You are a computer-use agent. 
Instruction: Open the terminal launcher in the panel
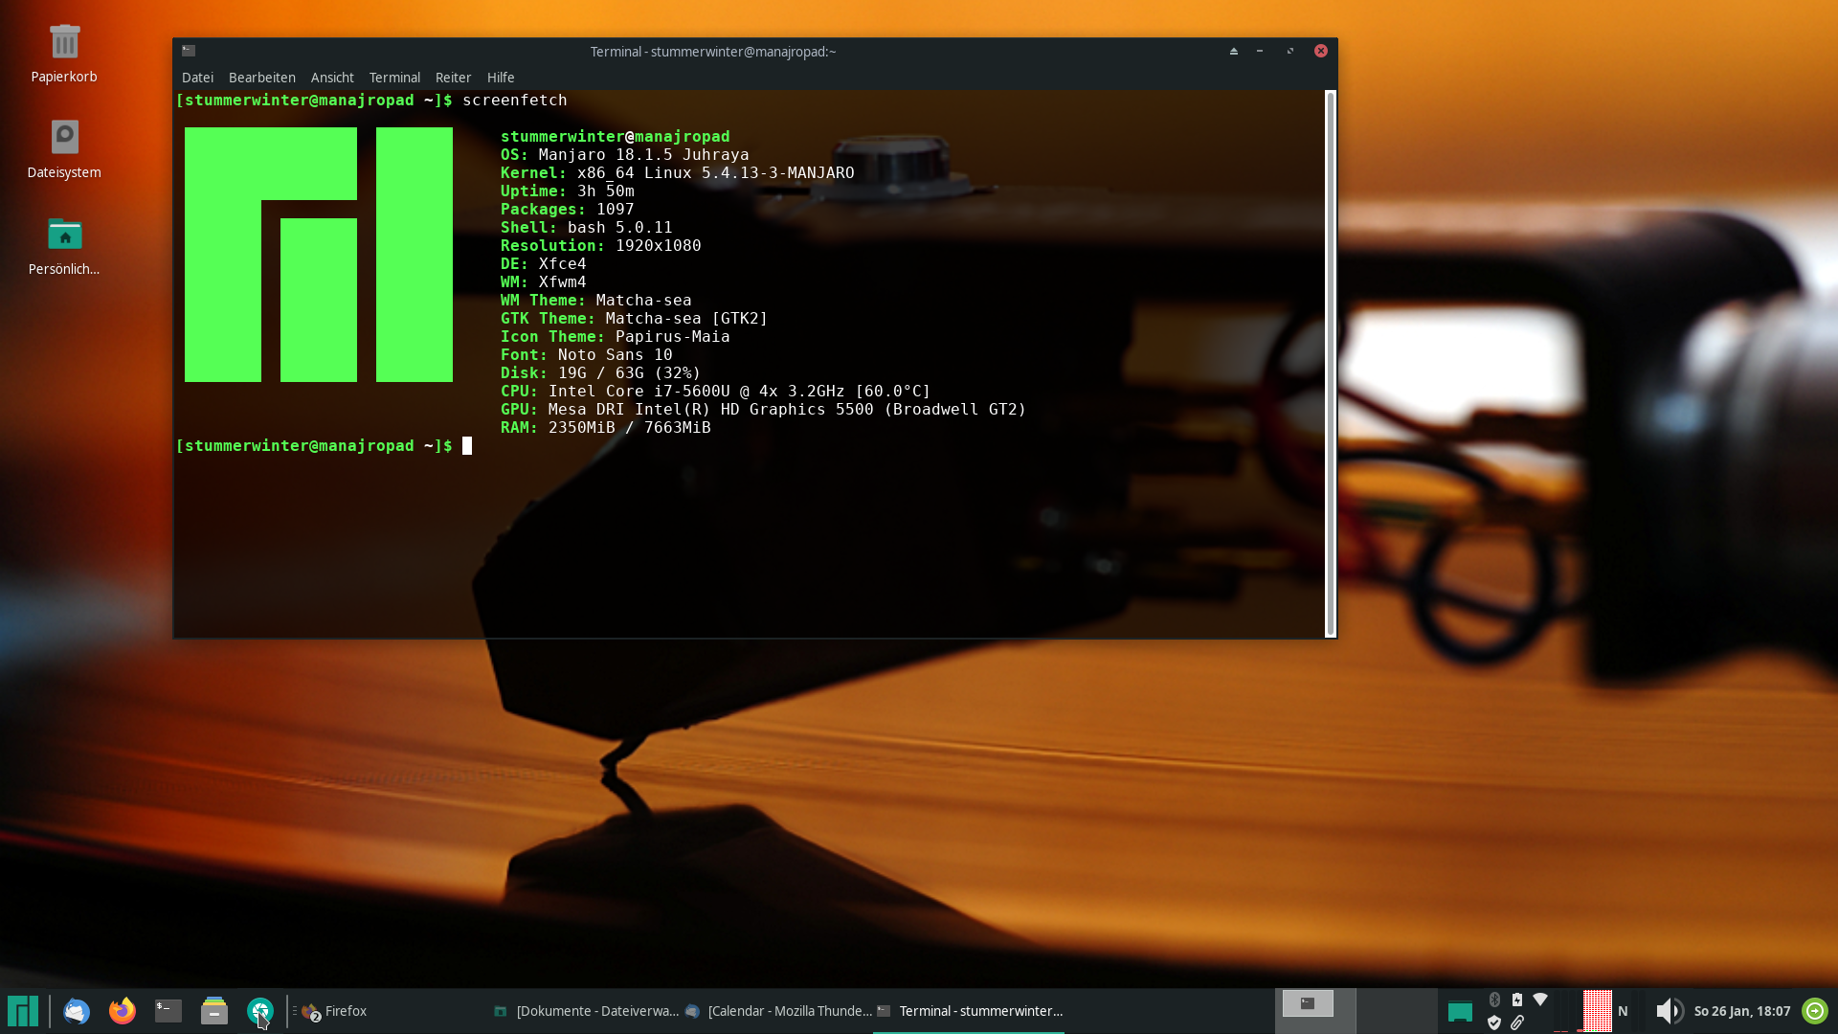pos(168,1011)
